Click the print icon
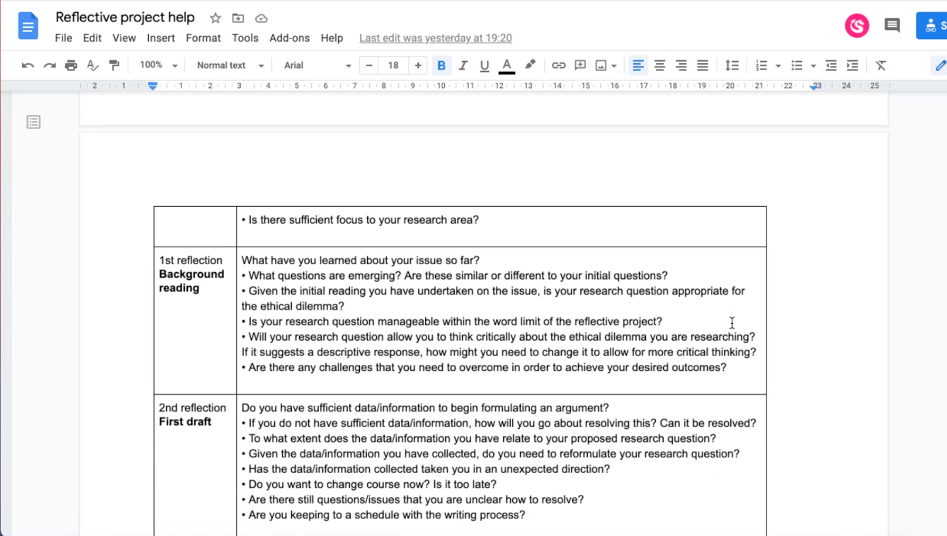The width and height of the screenshot is (947, 536). 71,66
